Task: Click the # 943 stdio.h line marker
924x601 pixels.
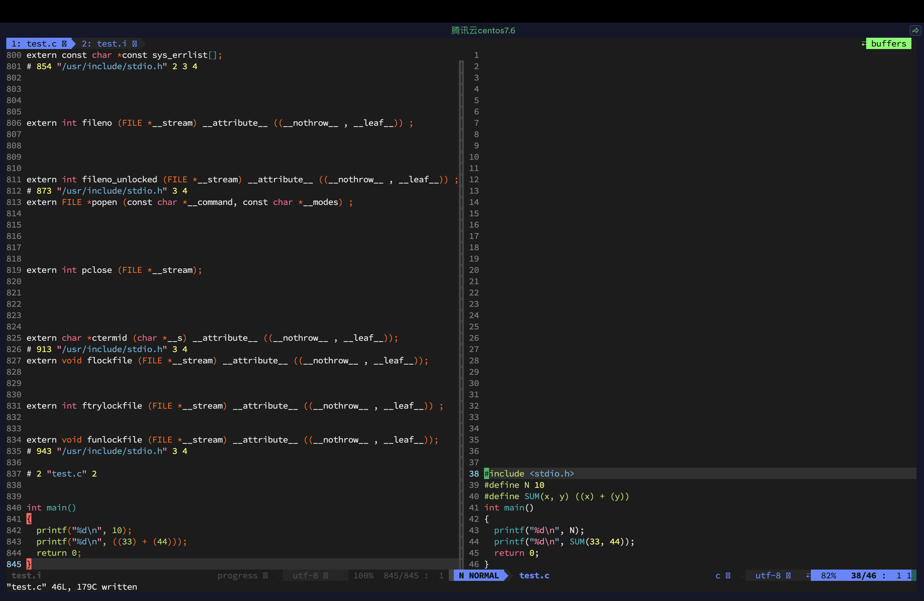Action: (107, 451)
